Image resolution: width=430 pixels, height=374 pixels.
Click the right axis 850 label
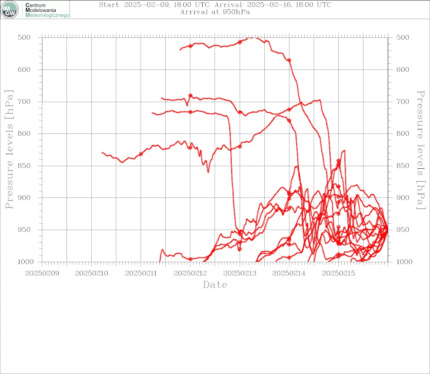403,166
